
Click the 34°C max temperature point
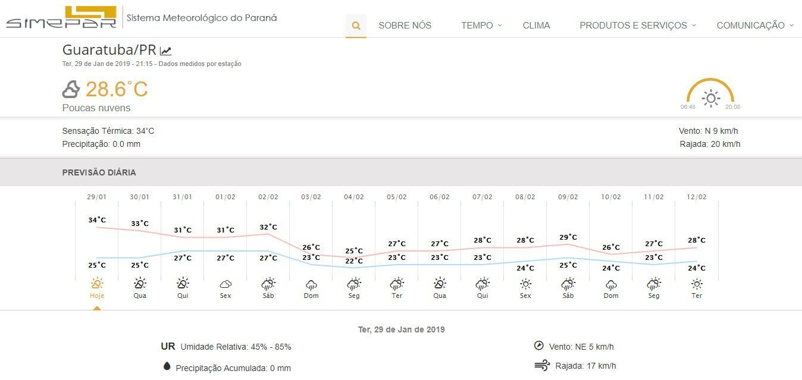(97, 220)
